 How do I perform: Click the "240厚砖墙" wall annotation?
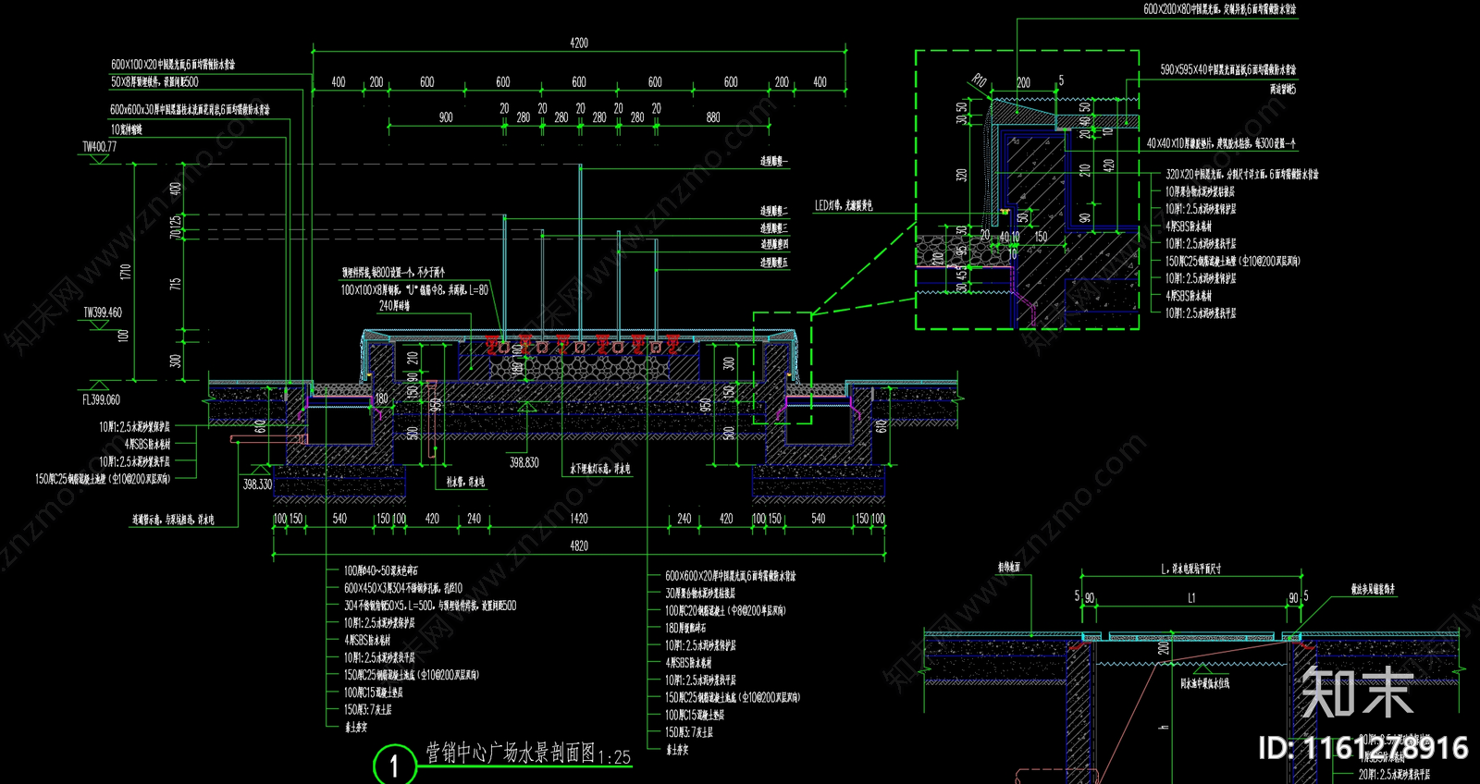[x=393, y=306]
